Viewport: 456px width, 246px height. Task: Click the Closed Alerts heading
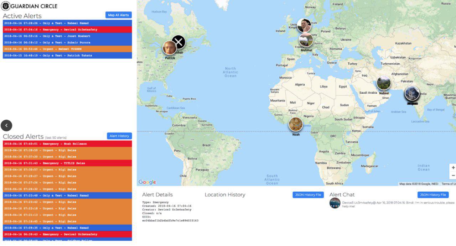tap(23, 136)
